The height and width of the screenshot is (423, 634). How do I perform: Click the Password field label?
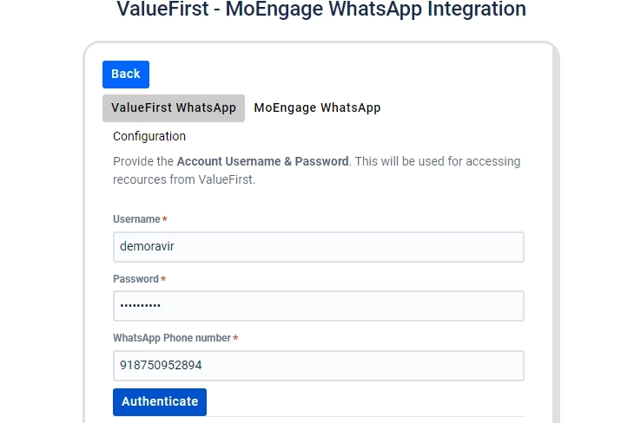click(x=135, y=279)
